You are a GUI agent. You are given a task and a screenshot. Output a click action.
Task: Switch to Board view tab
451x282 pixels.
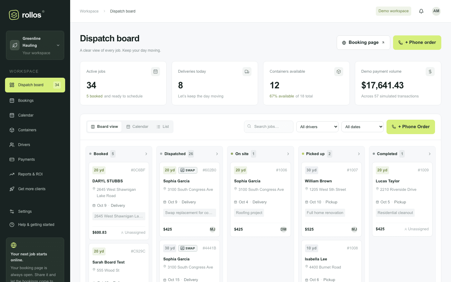(105, 127)
